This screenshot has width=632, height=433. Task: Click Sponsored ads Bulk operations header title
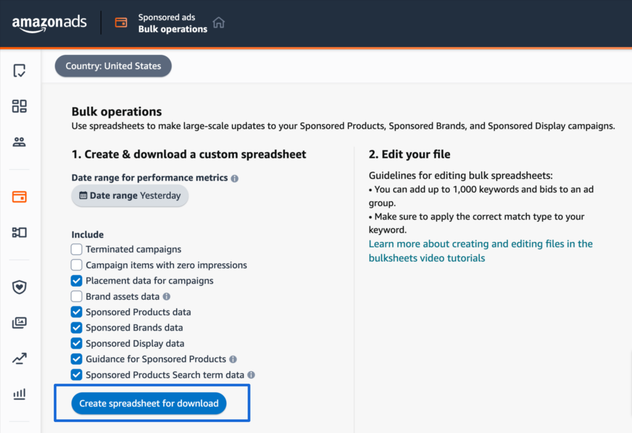pos(173,23)
